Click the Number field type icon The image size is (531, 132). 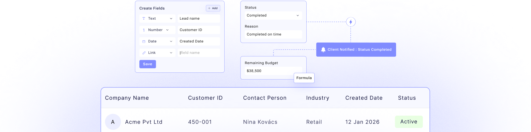tap(144, 30)
